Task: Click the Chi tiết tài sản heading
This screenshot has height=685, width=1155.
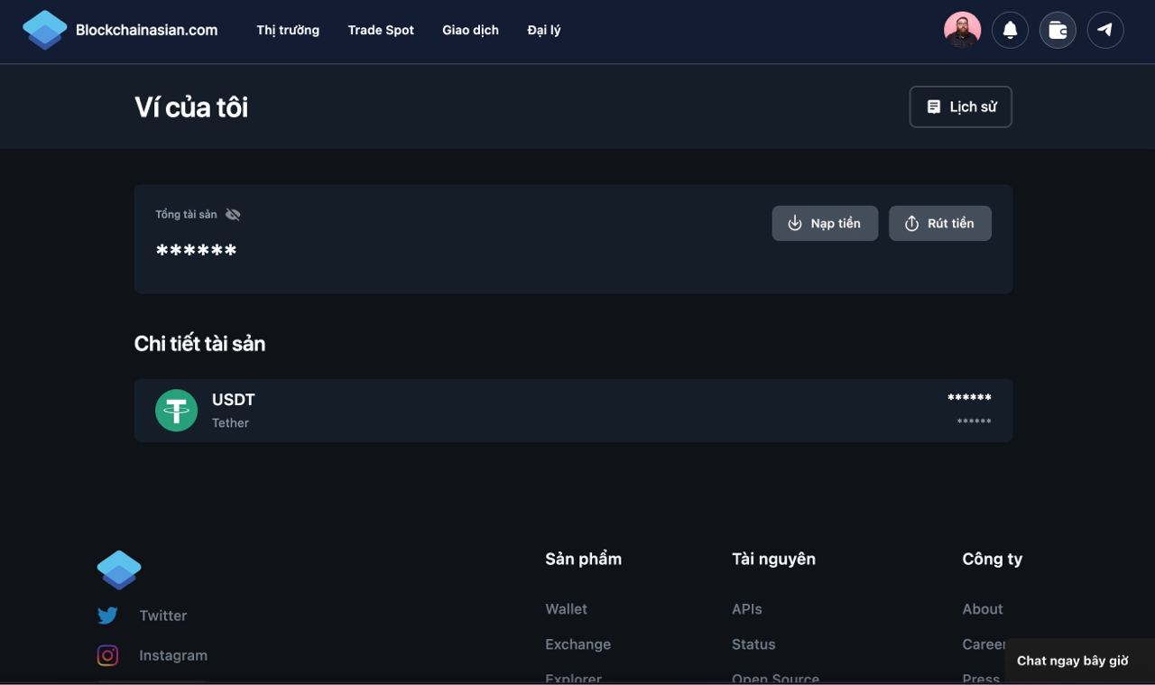Action: (x=199, y=343)
